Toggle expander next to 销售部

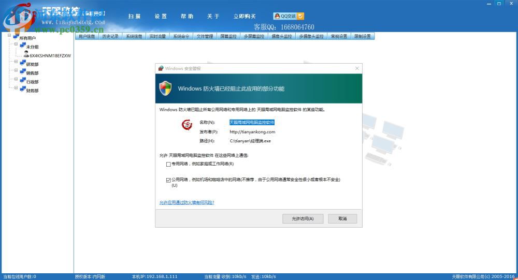(x=16, y=70)
